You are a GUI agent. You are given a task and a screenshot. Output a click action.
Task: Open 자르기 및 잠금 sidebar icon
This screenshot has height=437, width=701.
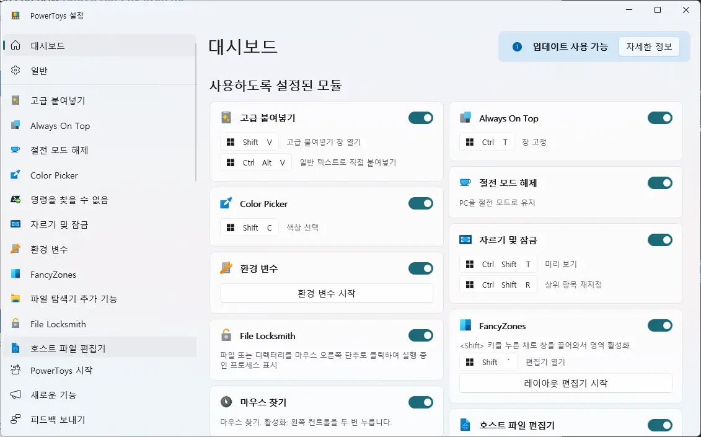pyautogui.click(x=15, y=224)
